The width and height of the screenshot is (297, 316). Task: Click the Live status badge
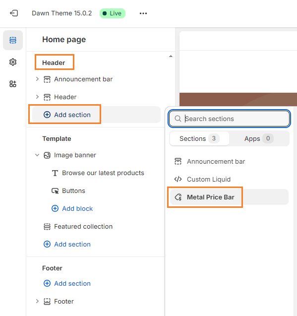[113, 13]
